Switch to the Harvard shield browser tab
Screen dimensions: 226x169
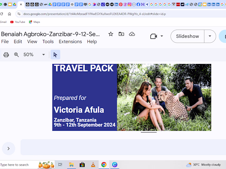tap(174, 5)
